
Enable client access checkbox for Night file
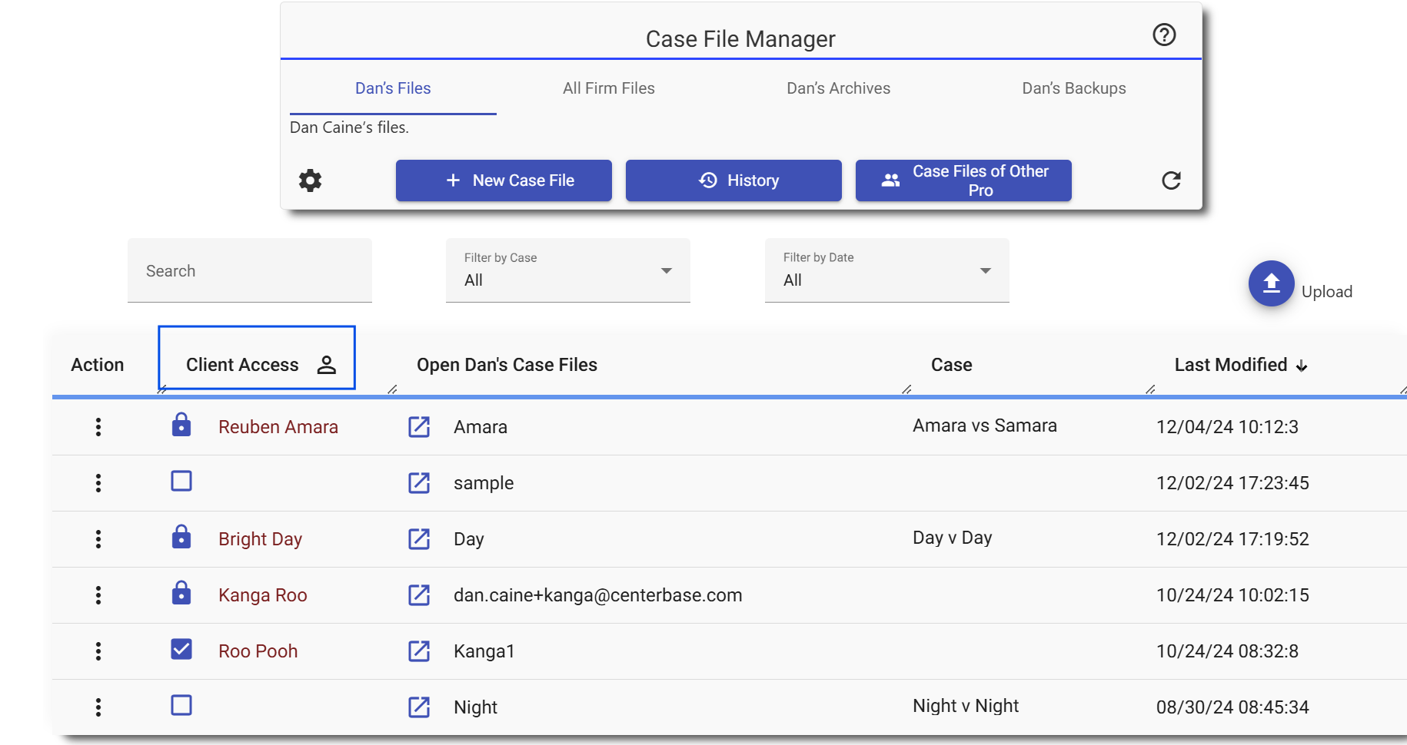click(x=181, y=705)
